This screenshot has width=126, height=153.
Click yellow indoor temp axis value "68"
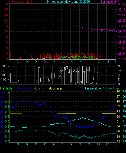[x=118, y=117]
